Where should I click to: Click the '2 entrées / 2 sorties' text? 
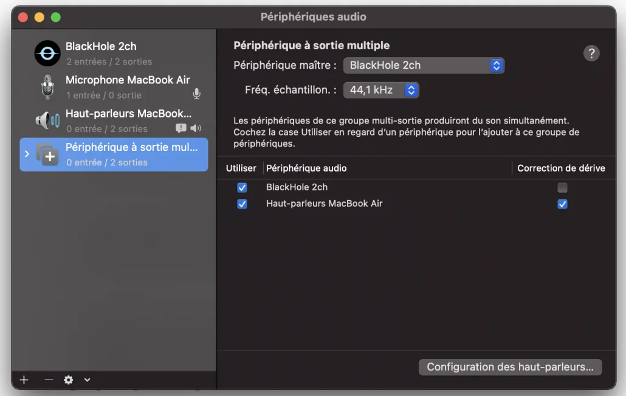[109, 61]
